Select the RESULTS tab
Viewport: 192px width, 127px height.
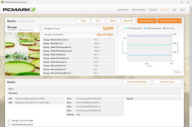tap(164, 10)
